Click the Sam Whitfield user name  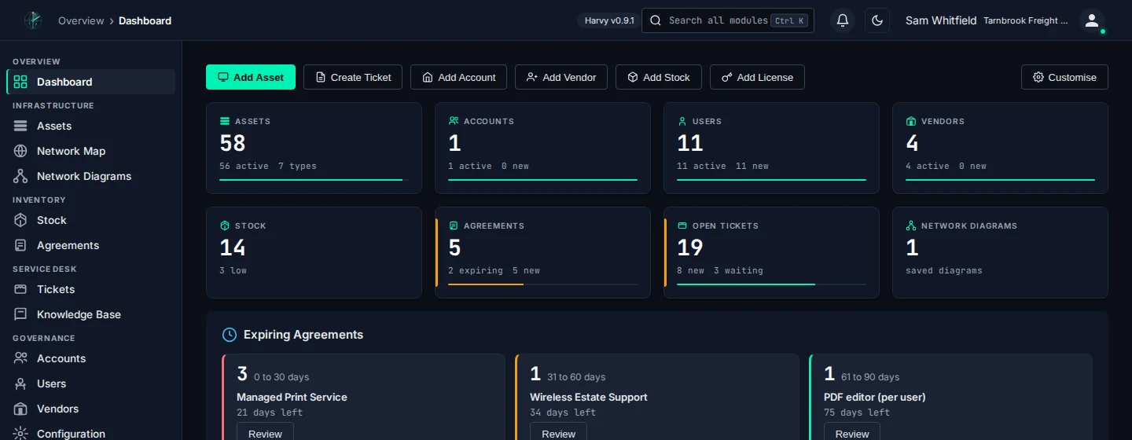[941, 20]
